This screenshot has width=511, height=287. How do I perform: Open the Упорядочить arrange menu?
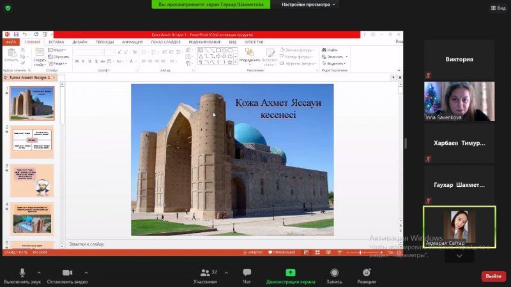[250, 55]
